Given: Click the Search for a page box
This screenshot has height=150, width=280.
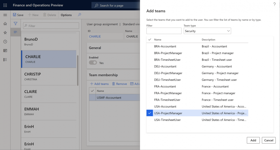Looking at the screenshot, I should tap(116, 5).
